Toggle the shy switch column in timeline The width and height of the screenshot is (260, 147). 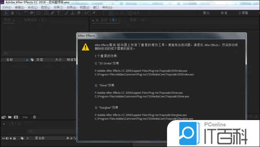pos(67,138)
